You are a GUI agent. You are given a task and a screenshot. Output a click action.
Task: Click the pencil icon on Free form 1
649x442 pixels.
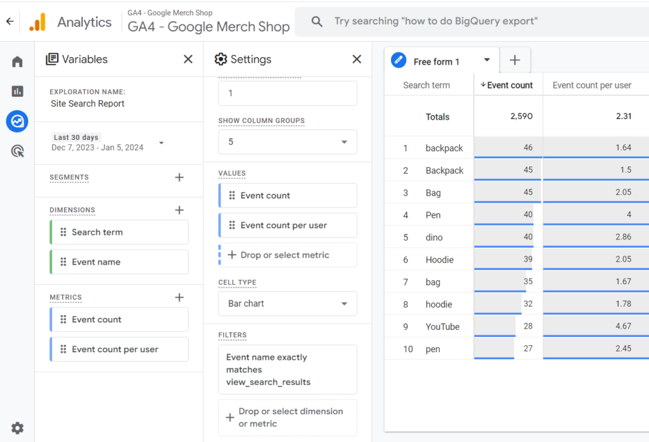point(398,60)
